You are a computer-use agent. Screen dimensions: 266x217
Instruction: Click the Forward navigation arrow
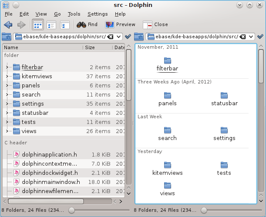coord(21,24)
